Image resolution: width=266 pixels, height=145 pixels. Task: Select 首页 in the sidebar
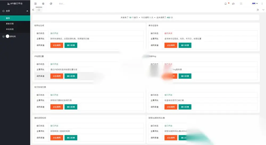[15, 18]
